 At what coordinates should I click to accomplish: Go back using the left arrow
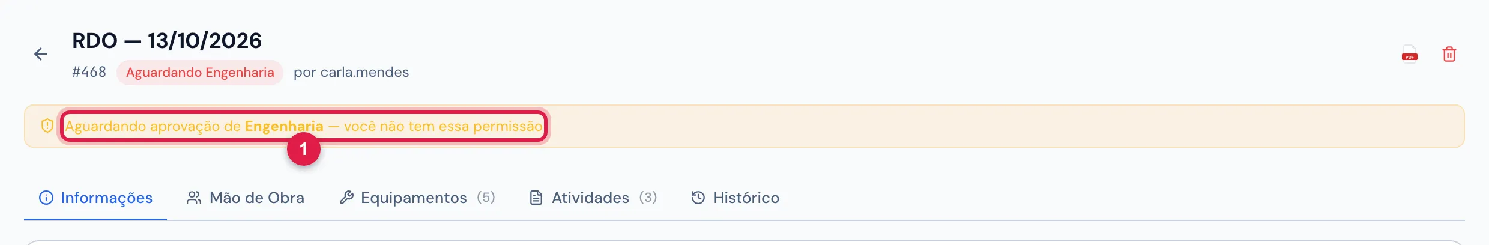click(x=40, y=54)
